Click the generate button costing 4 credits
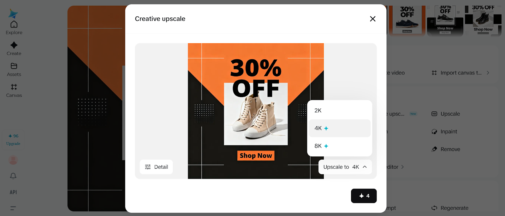 click(x=364, y=196)
